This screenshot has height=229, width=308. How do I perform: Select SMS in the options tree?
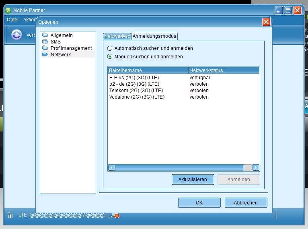pos(55,42)
